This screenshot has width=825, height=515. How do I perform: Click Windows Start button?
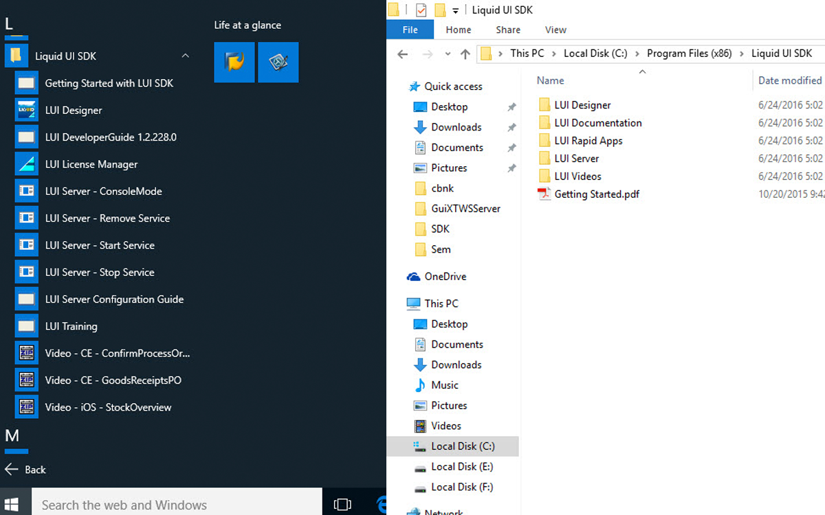click(x=12, y=504)
